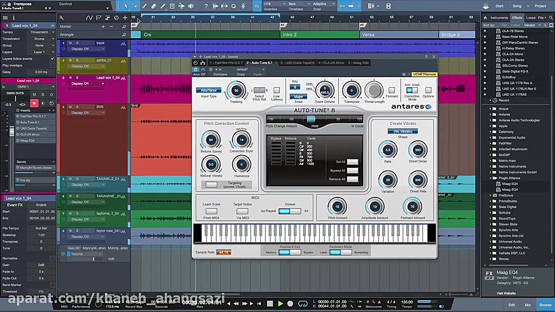Image resolution: width=555 pixels, height=312 pixels.
Task: Click the Retune Speed knob
Action: tap(211, 140)
